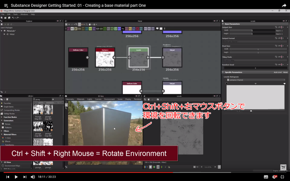
Task: Open the 3D View Environment menu
Action: (109, 99)
